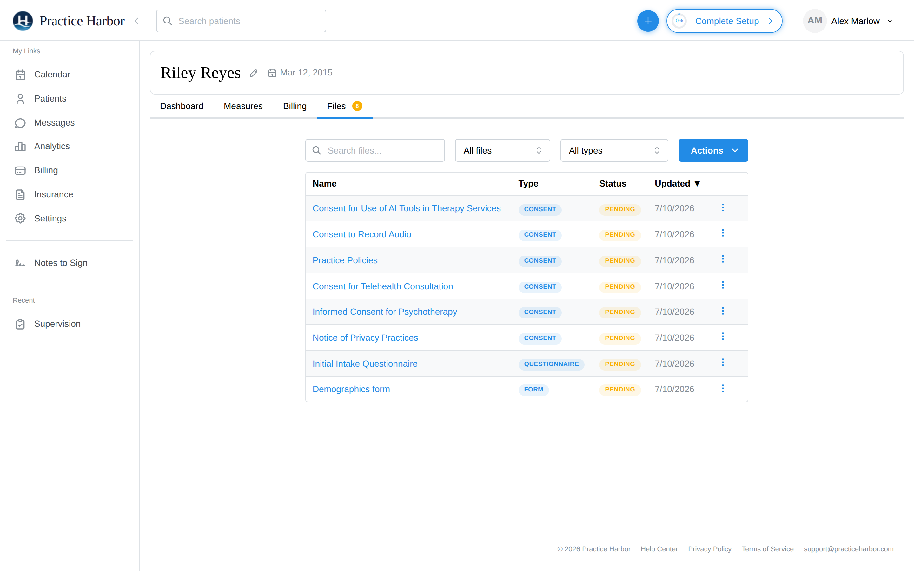Image resolution: width=914 pixels, height=571 pixels.
Task: Open more options for Consent to Record Audio
Action: (723, 233)
